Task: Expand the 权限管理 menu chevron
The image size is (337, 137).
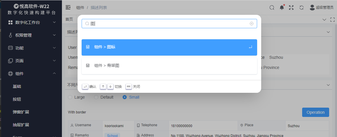Action: click(x=54, y=35)
